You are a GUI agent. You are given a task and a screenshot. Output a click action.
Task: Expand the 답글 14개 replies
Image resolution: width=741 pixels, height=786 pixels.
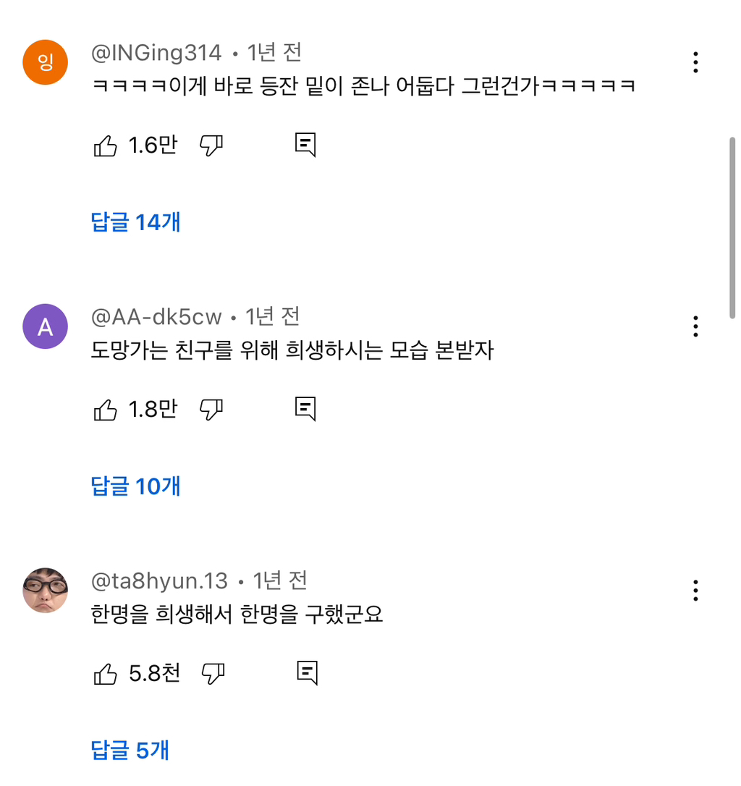coord(136,222)
